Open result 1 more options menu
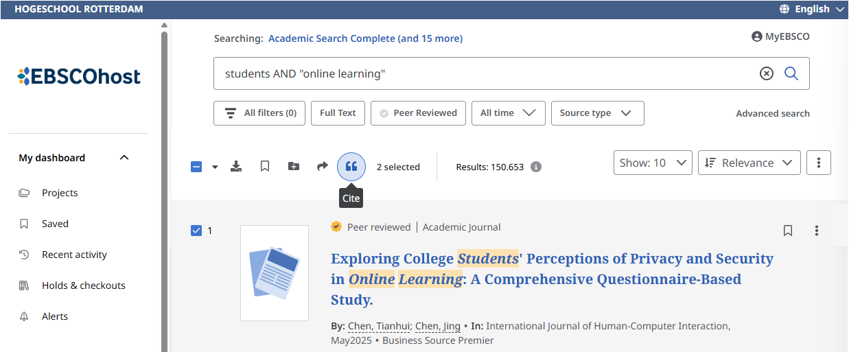This screenshot has width=849, height=352. 817,231
